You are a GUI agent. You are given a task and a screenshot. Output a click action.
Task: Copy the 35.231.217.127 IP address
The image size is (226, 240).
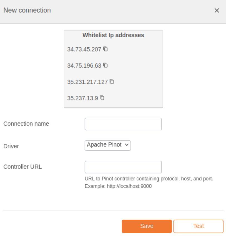coord(112,81)
